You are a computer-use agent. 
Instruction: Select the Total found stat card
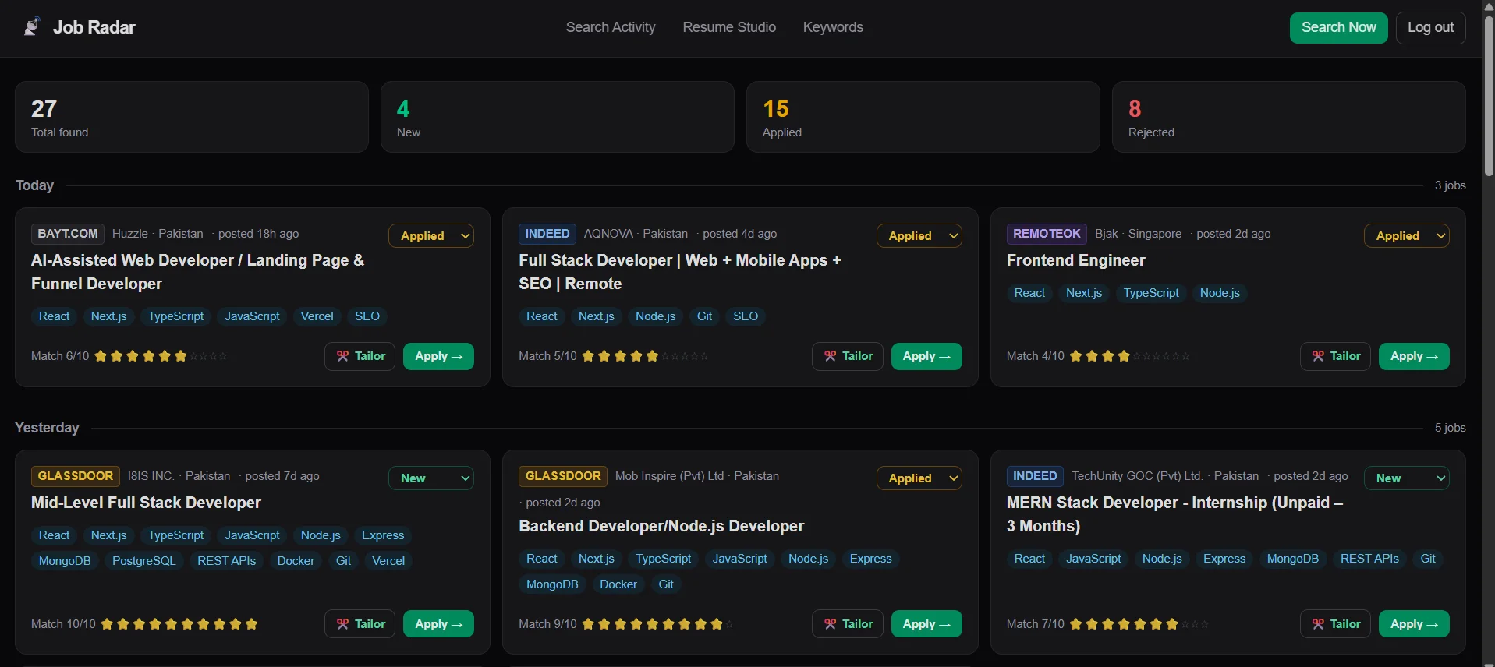[x=192, y=117]
